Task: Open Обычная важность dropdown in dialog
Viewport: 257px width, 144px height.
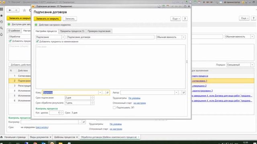Action: [184, 37]
